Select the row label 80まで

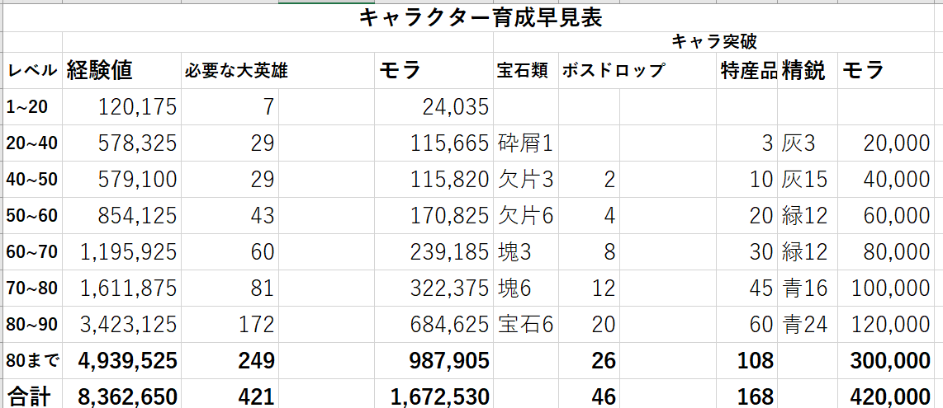click(32, 360)
